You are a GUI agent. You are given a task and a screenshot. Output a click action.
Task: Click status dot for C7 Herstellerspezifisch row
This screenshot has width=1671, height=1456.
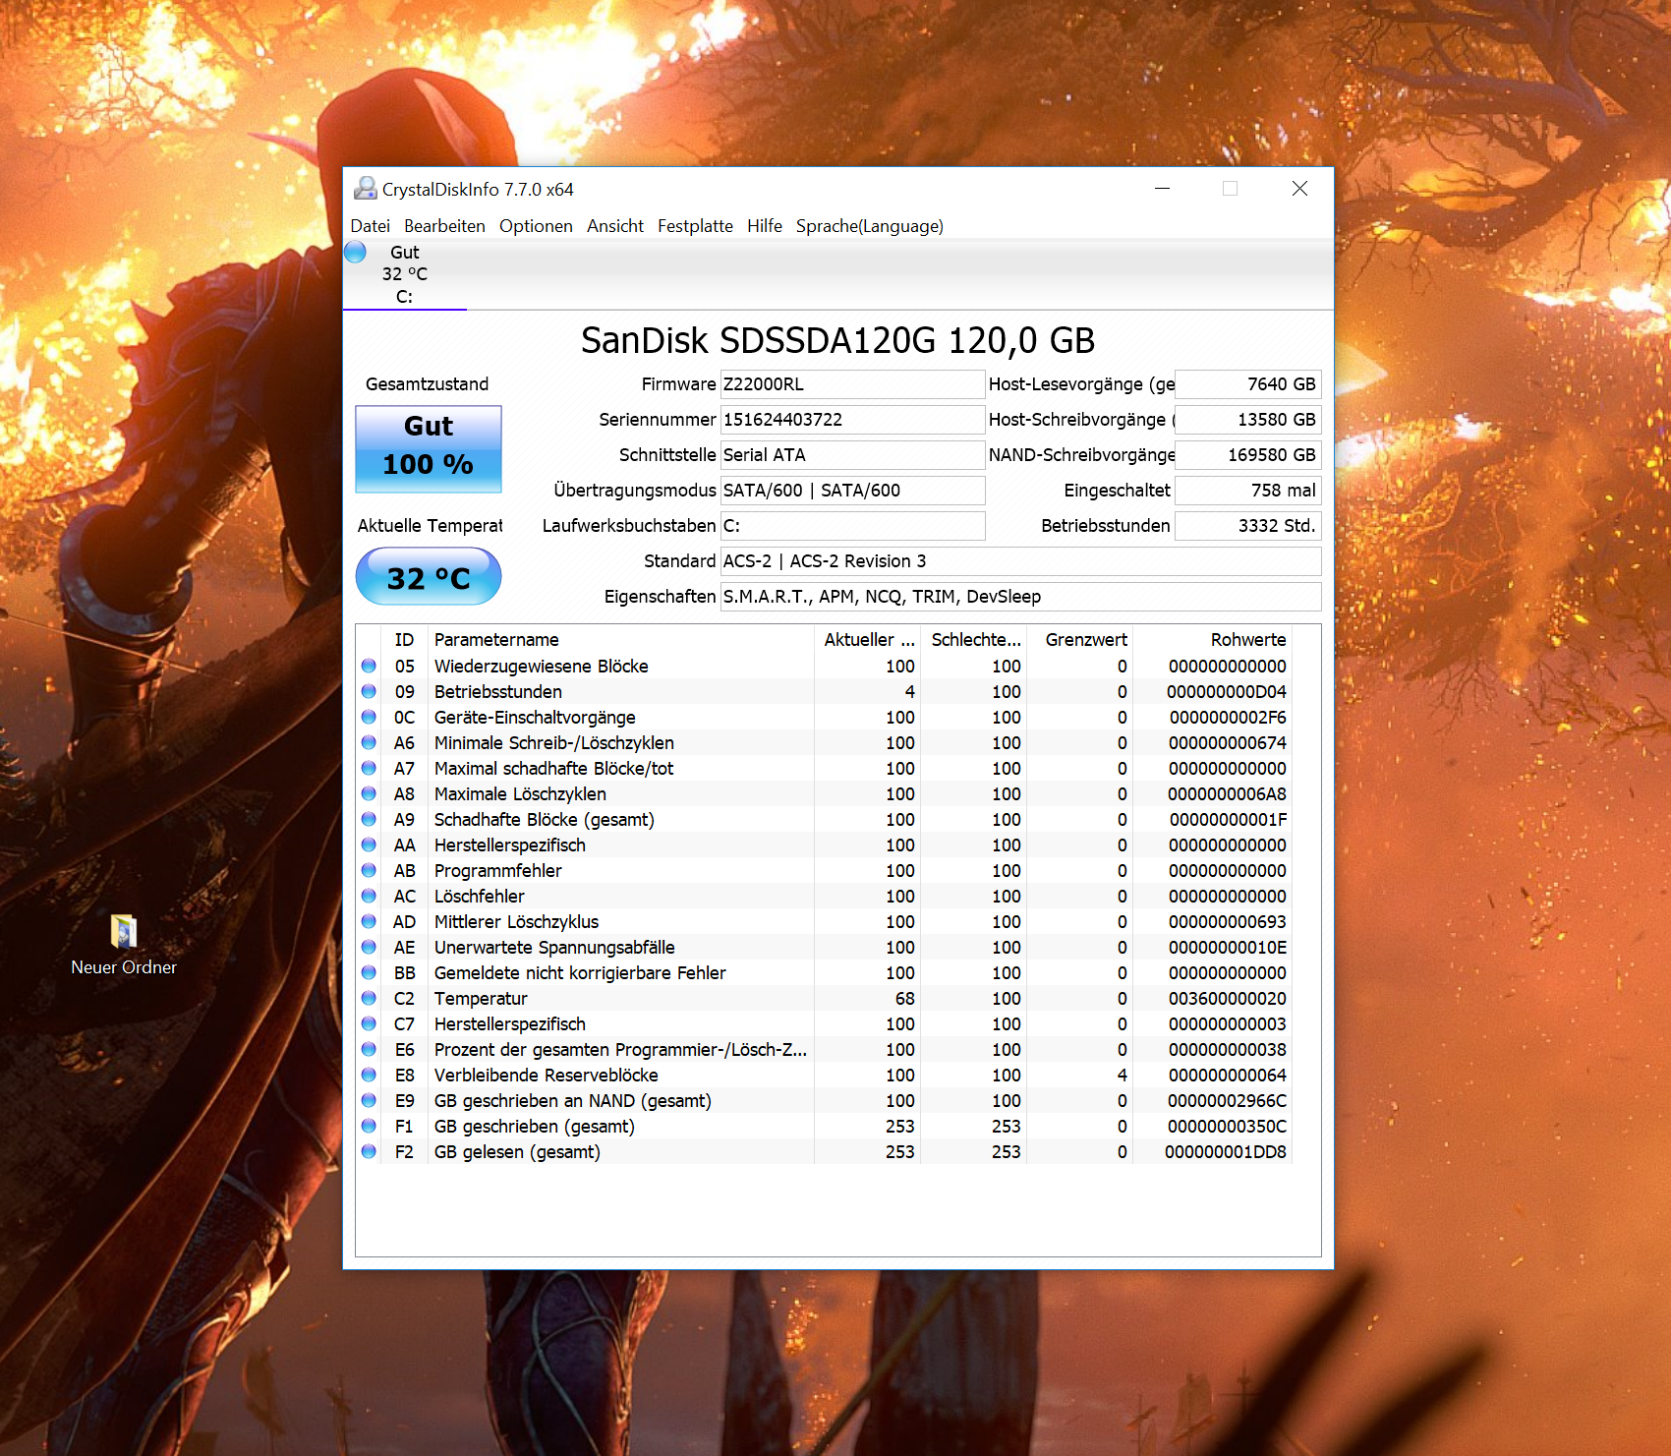pyautogui.click(x=369, y=1023)
